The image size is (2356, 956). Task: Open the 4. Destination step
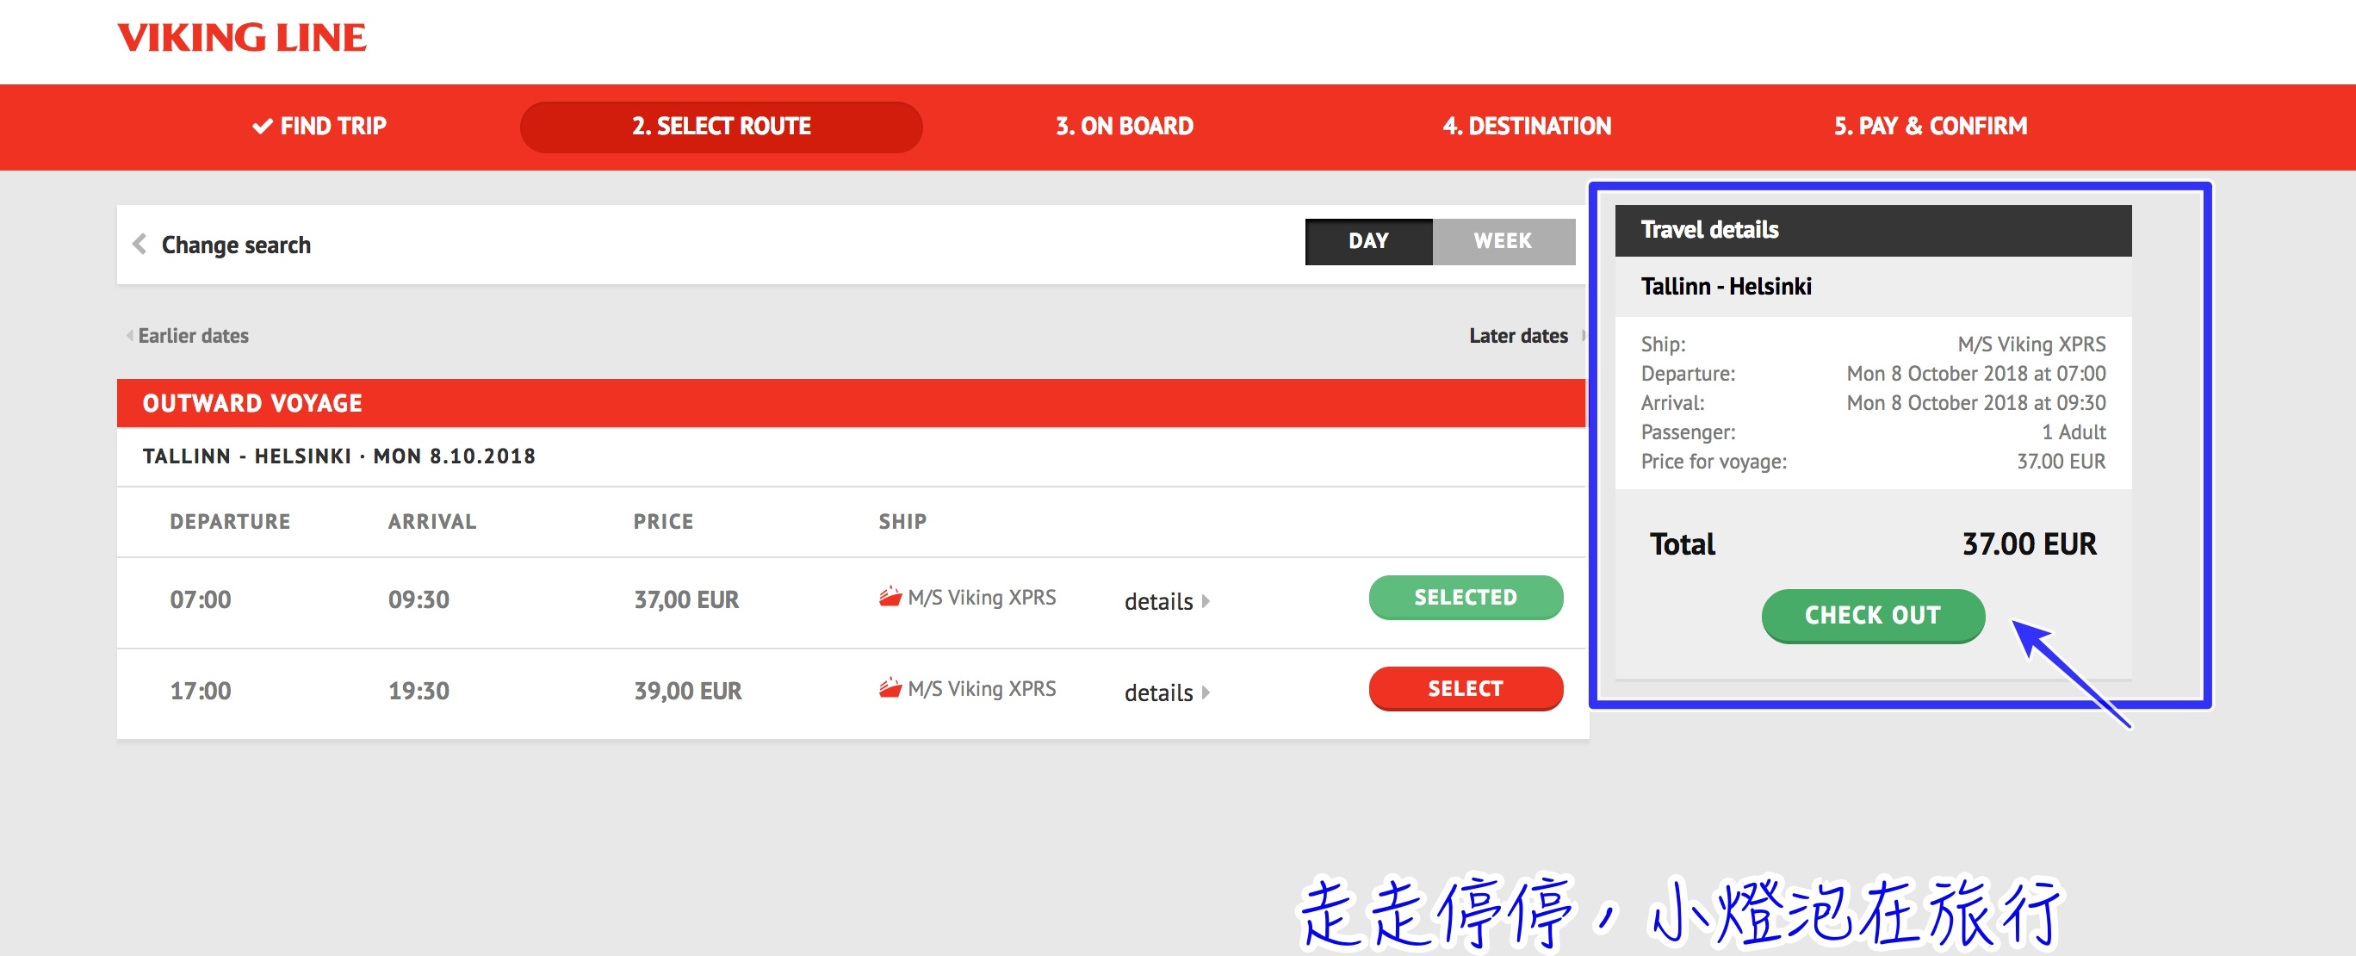(x=1527, y=127)
